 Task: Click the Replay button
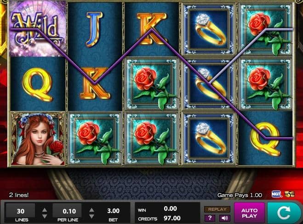[217, 209]
